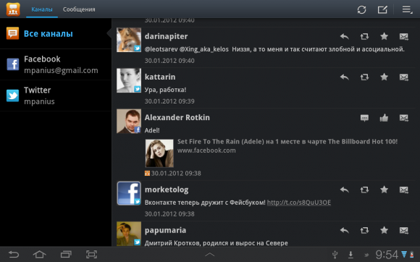Refresh the feed with the sync icon
The width and height of the screenshot is (420, 262).
tap(361, 9)
